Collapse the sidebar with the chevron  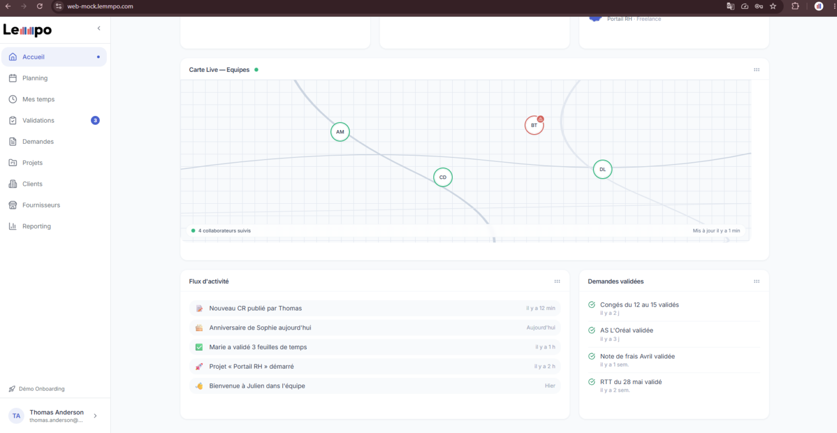click(99, 28)
